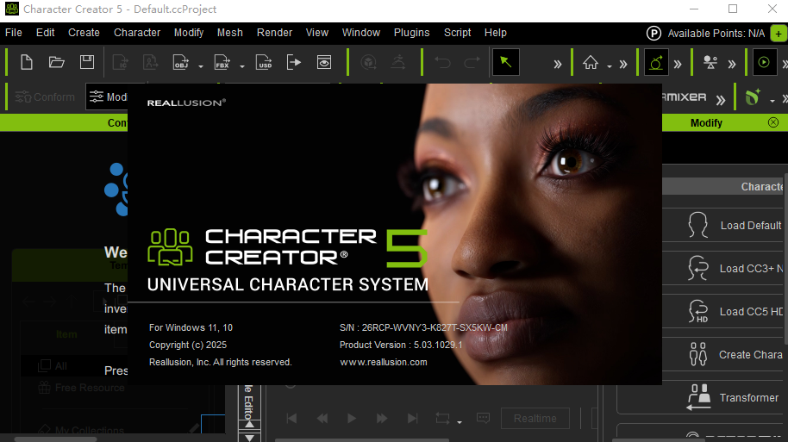This screenshot has height=442, width=788.
Task: Play the timeline animation
Action: [x=352, y=419]
